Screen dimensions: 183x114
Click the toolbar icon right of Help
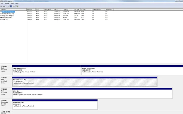click(x=14, y=7)
